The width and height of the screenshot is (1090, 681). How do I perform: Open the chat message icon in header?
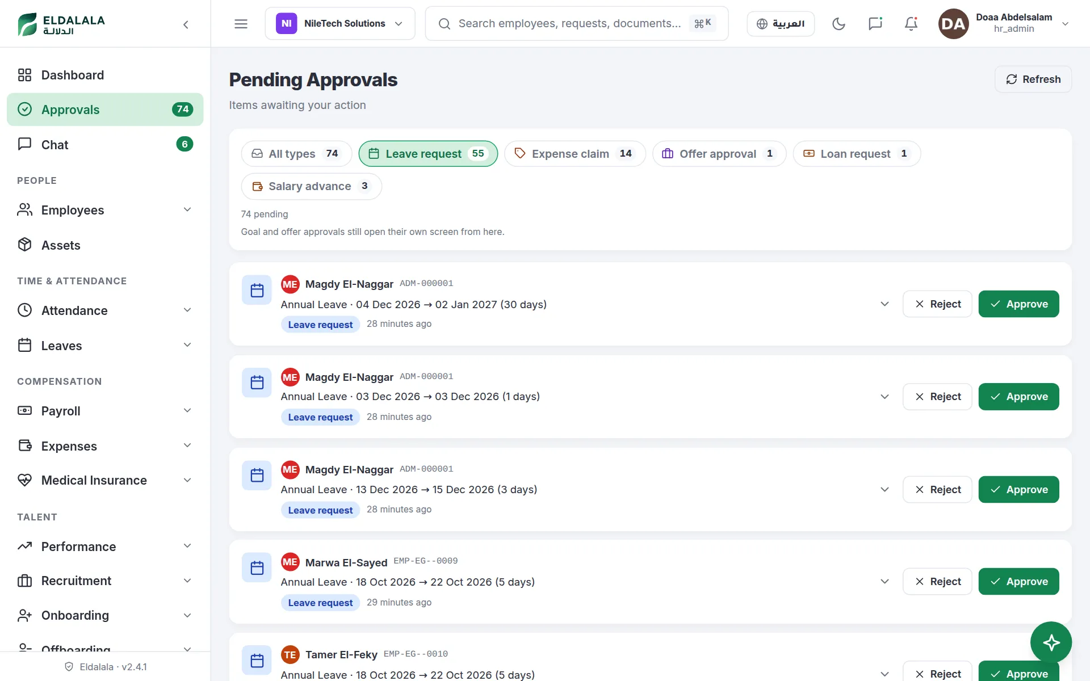[875, 24]
